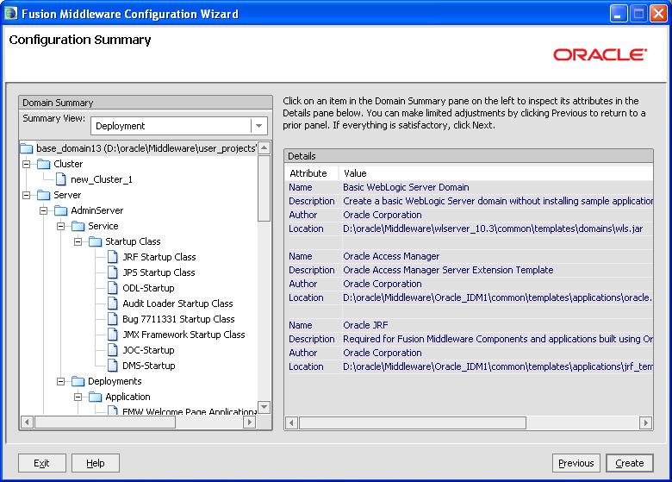Click the Startup Class folder icon
Screen dimensions: 672x482
[x=96, y=241]
